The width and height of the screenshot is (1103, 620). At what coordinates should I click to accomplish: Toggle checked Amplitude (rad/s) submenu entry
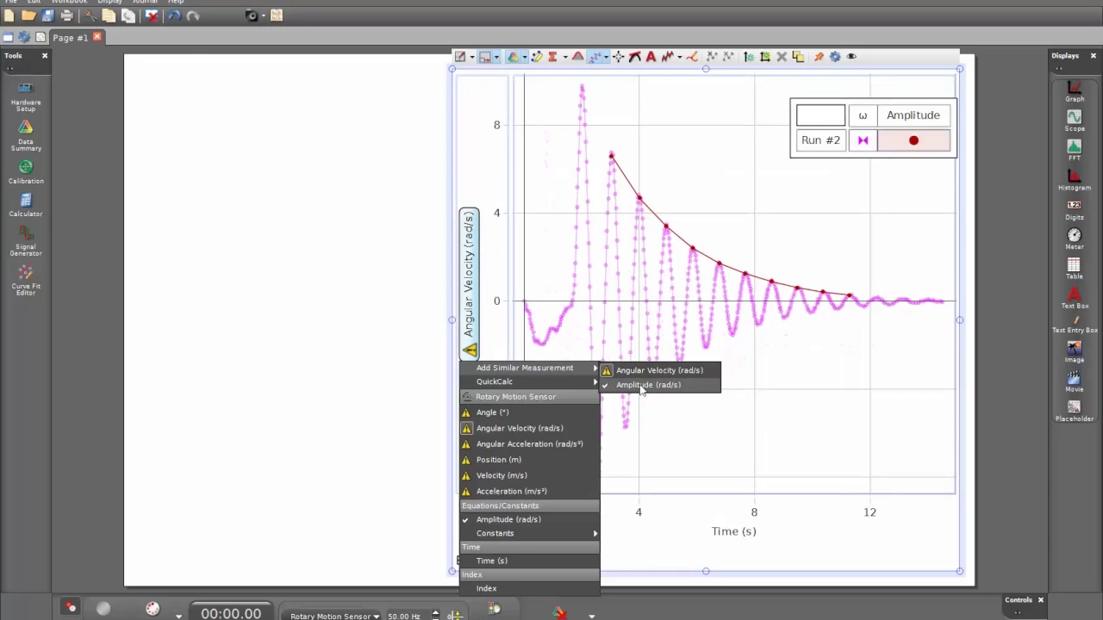tap(660, 385)
